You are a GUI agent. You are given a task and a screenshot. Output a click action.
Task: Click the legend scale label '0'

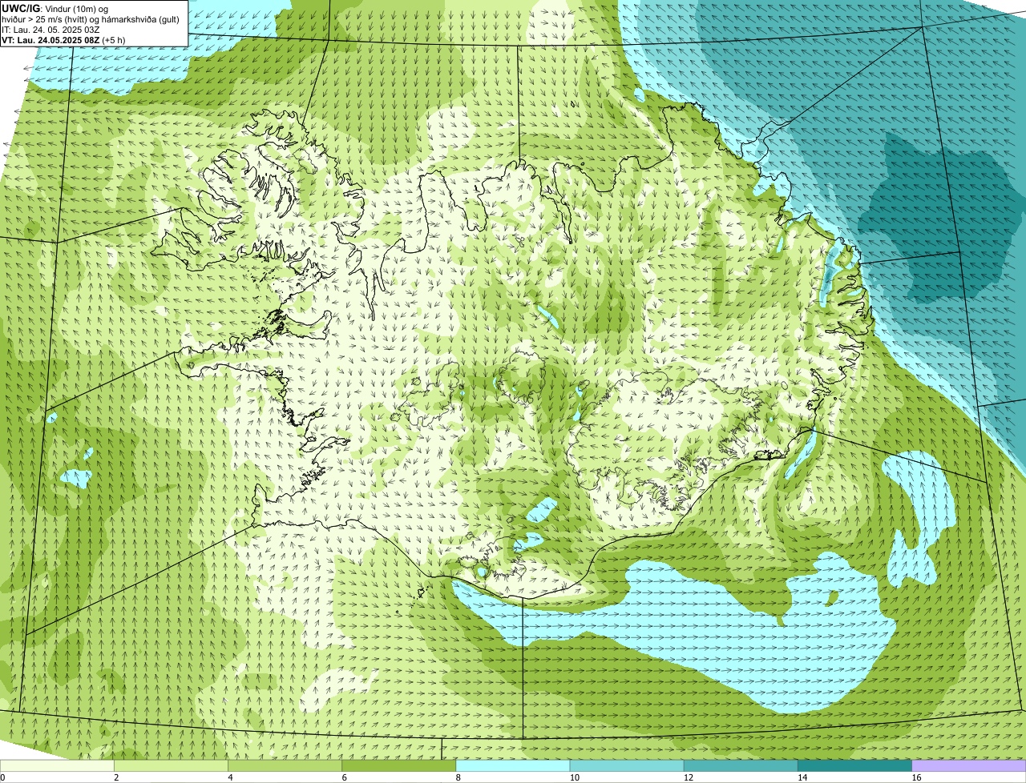pos(2,777)
